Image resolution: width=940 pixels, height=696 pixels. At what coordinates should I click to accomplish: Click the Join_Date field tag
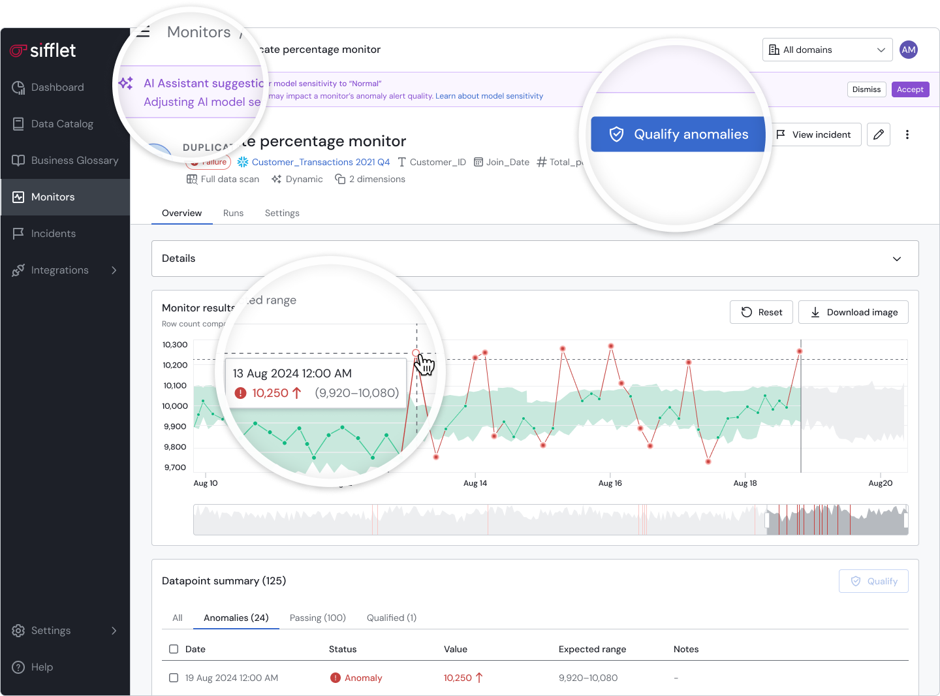501,162
